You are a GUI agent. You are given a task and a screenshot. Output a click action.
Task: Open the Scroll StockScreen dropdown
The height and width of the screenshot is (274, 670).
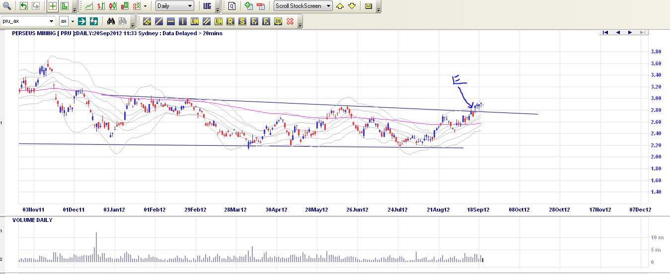[x=303, y=6]
